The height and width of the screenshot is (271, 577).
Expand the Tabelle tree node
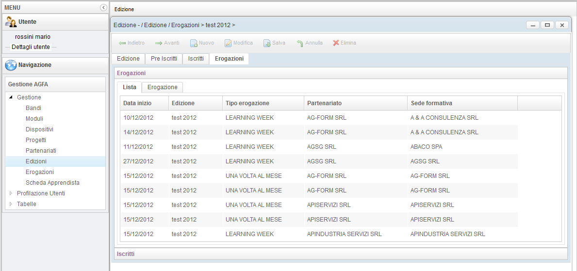(x=11, y=204)
